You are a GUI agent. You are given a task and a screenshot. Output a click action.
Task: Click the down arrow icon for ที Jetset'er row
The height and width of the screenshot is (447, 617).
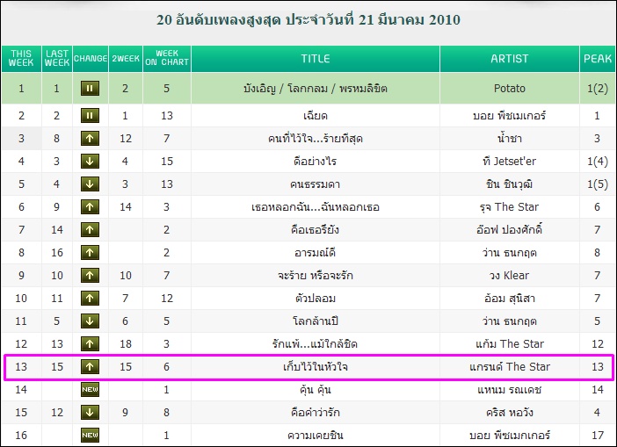pos(90,162)
